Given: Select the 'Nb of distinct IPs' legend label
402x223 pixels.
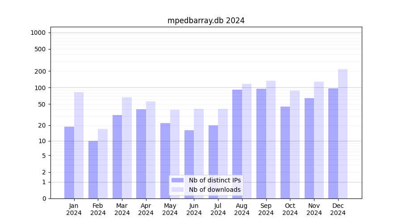Looking at the screenshot, I should tap(214, 180).
